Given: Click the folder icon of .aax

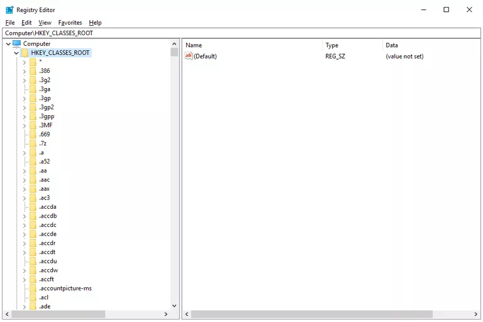Looking at the screenshot, I should point(33,189).
